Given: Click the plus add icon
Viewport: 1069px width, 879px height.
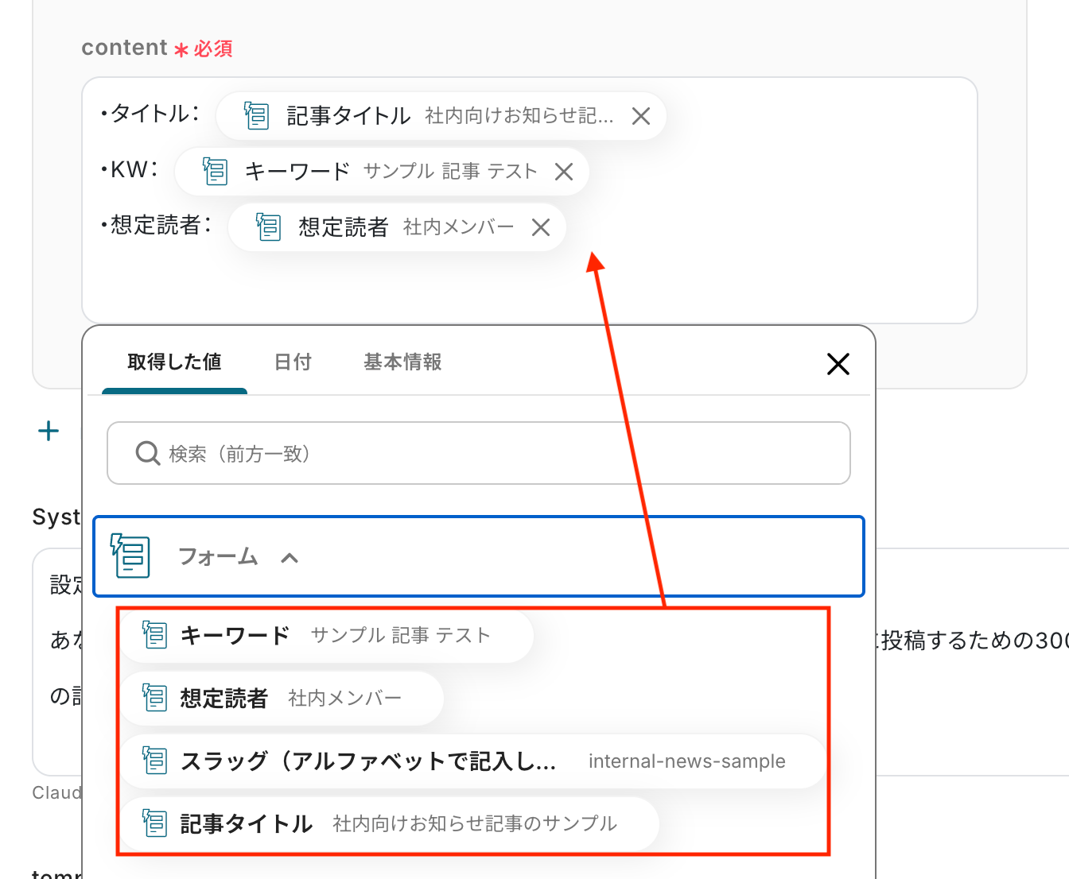Looking at the screenshot, I should click(x=49, y=431).
